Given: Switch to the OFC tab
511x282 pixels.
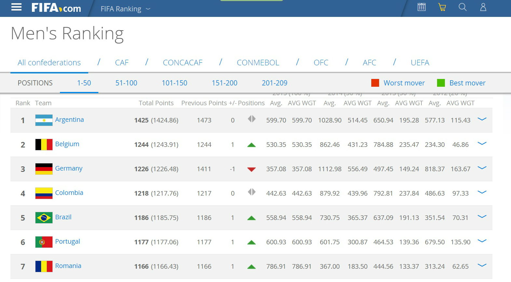Looking at the screenshot, I should (321, 63).
